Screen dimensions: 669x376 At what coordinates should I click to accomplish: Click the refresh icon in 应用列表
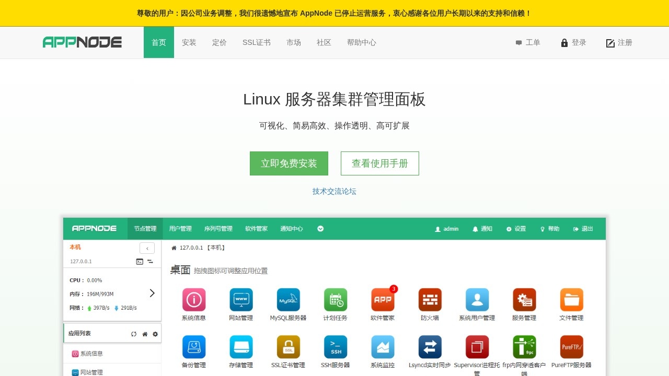[134, 334]
